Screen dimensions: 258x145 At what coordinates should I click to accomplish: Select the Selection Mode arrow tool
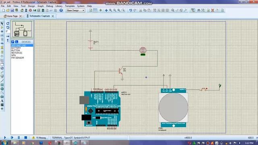tap(2, 23)
